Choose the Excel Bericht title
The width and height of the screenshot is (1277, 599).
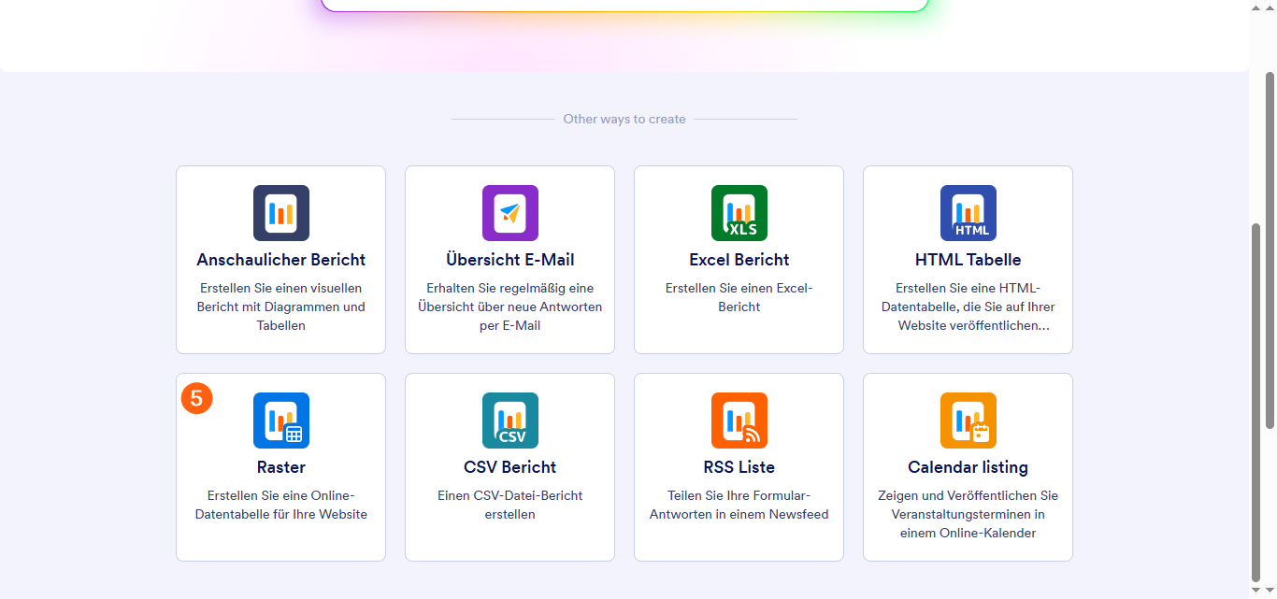(x=739, y=260)
